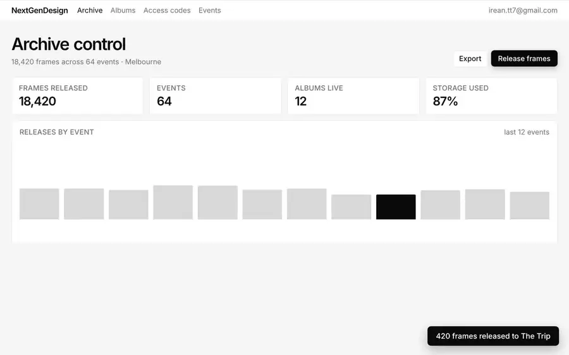Select the highlighted black chart bar
This screenshot has width=569, height=355.
tap(396, 207)
